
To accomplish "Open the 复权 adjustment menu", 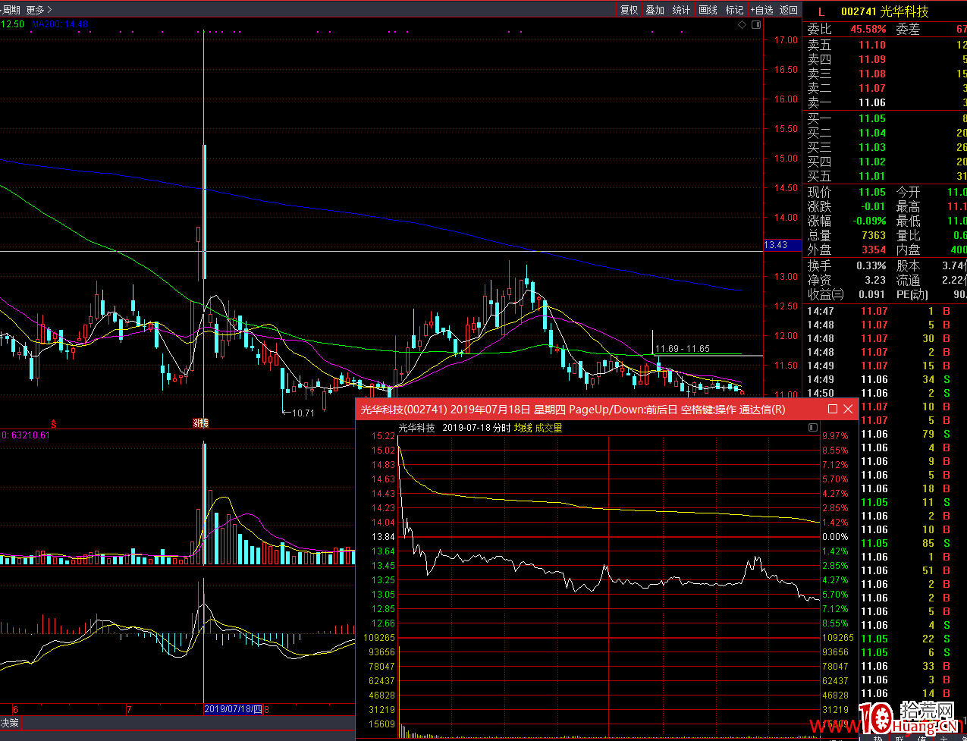I will pos(629,10).
